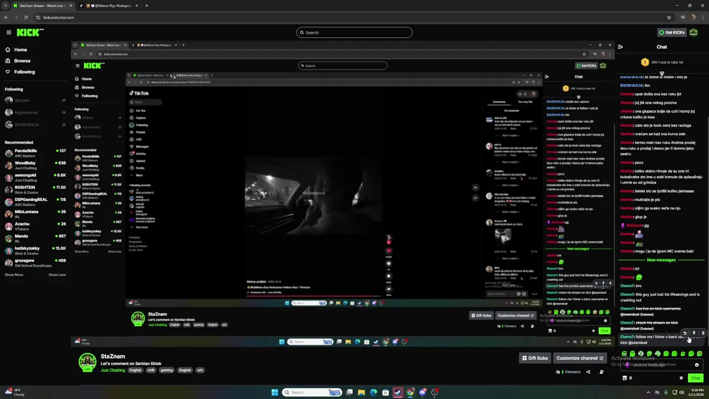Select the chill tag under main stream title
This screenshot has width=709, height=399.
click(x=151, y=370)
